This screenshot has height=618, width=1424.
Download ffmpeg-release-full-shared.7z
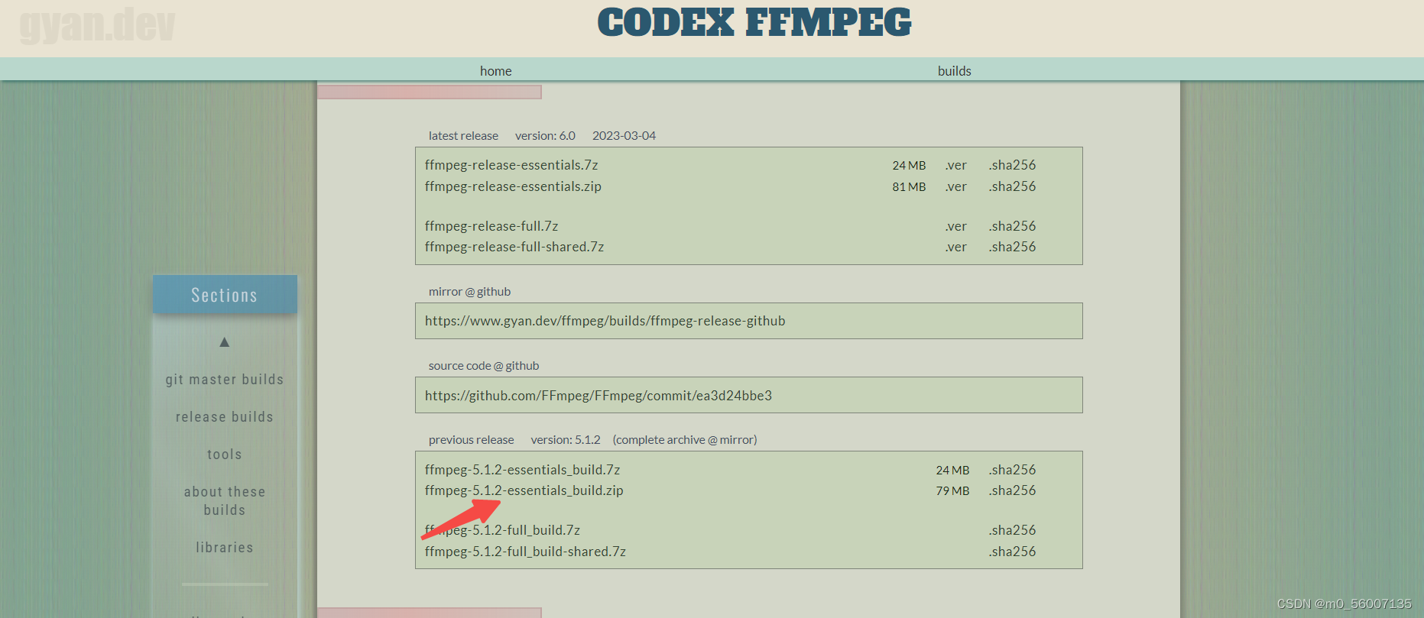514,247
